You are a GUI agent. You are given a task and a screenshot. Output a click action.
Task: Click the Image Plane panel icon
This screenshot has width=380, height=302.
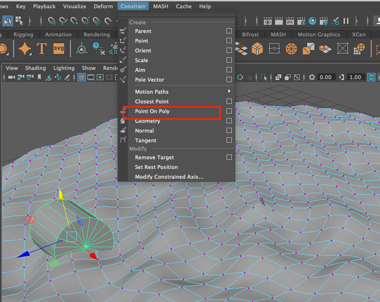49,78
